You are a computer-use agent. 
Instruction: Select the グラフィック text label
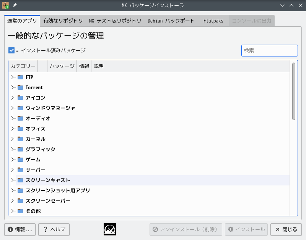[41, 149]
